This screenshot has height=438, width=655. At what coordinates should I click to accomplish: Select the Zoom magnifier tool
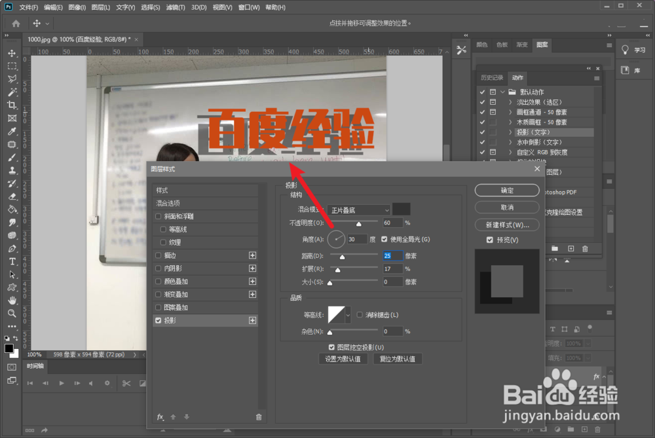click(12, 313)
